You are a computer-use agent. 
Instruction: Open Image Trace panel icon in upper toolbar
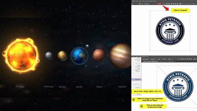pos(140,4)
